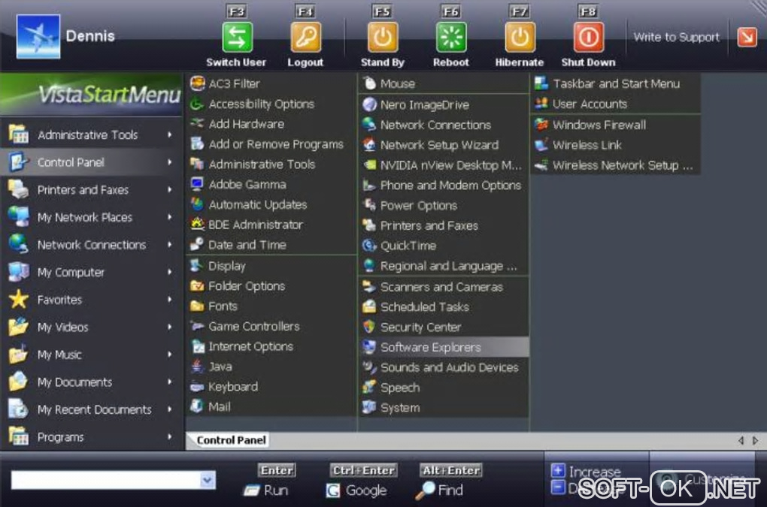The image size is (767, 507).
Task: Open User Accounts icon
Action: (541, 104)
